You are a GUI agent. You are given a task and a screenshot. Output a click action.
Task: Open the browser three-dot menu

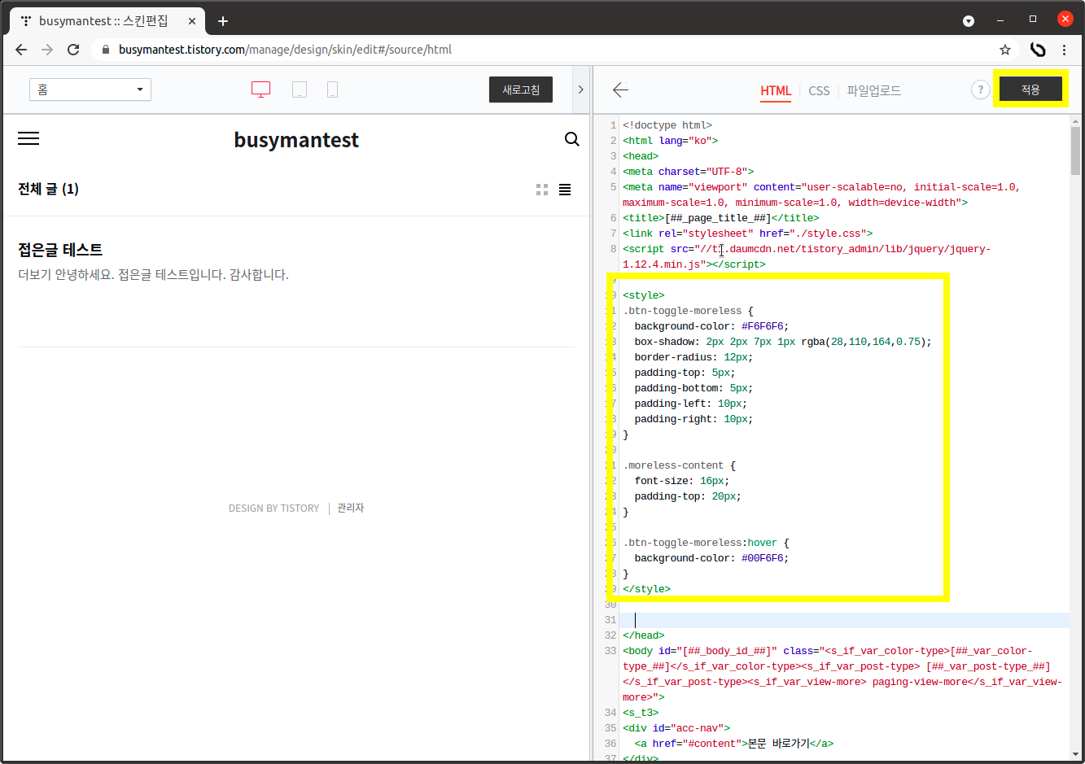click(x=1064, y=50)
